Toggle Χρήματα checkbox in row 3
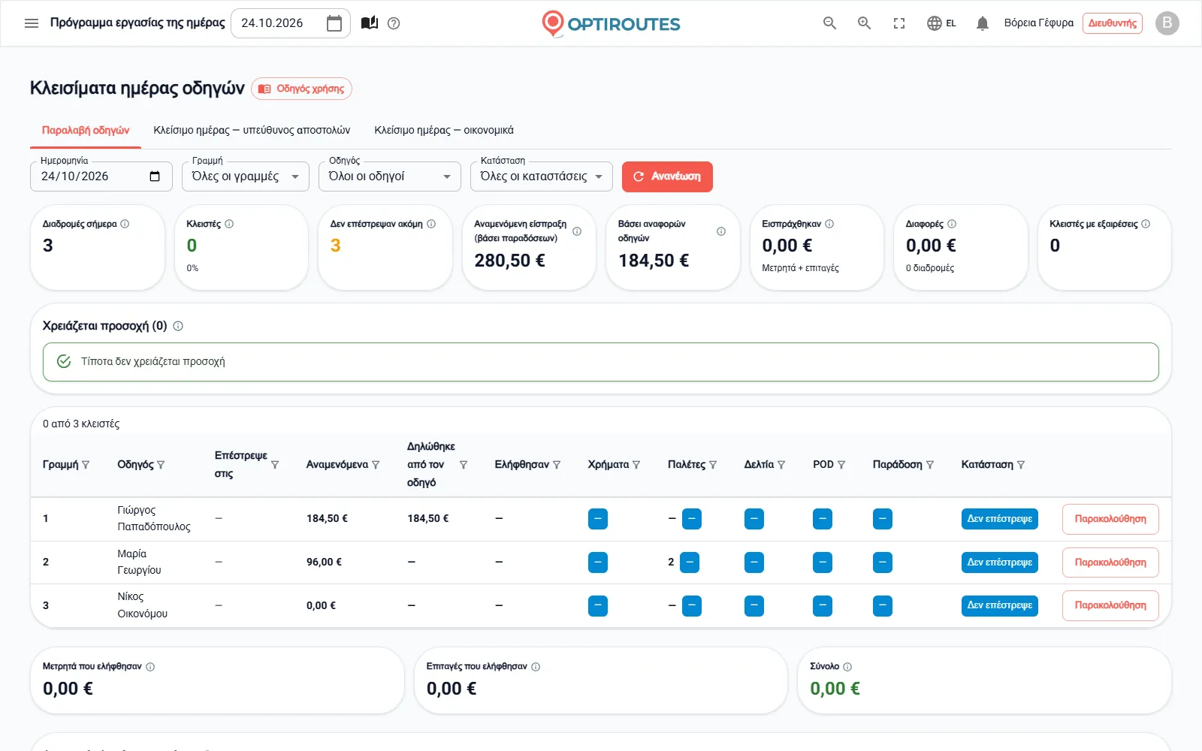The height and width of the screenshot is (751, 1202). pos(598,606)
